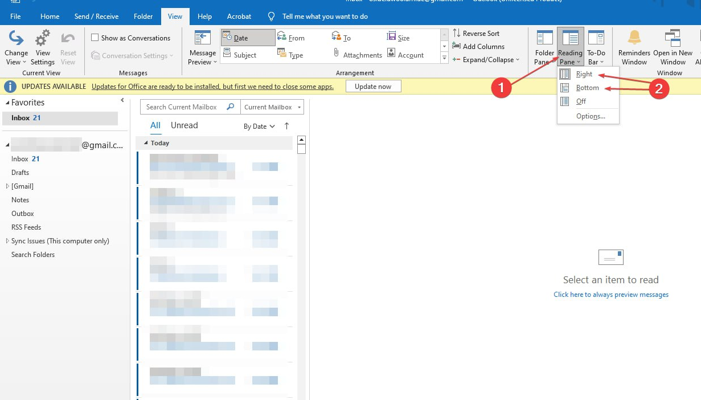Image resolution: width=701 pixels, height=400 pixels.
Task: Open View Settings gear icon
Action: tap(43, 39)
